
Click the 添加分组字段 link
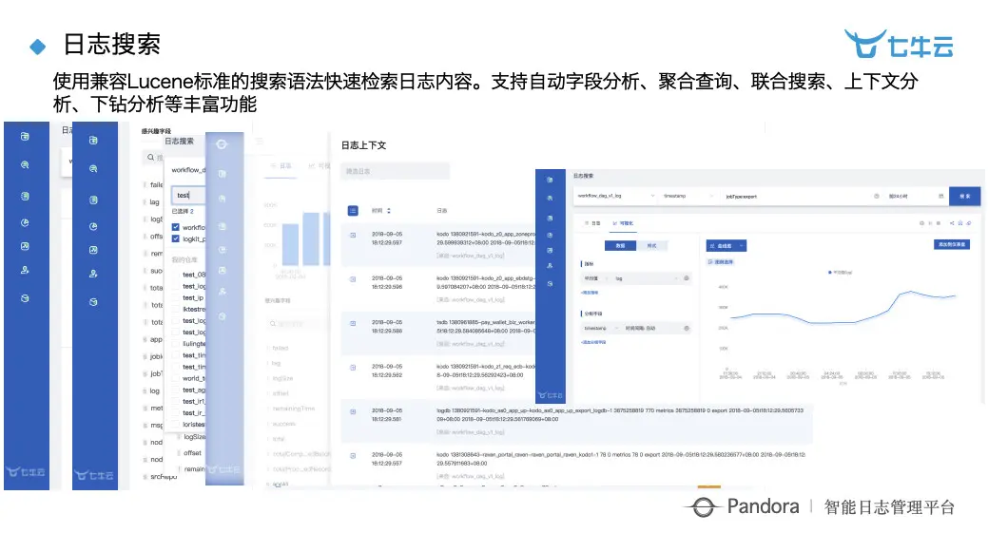point(593,342)
